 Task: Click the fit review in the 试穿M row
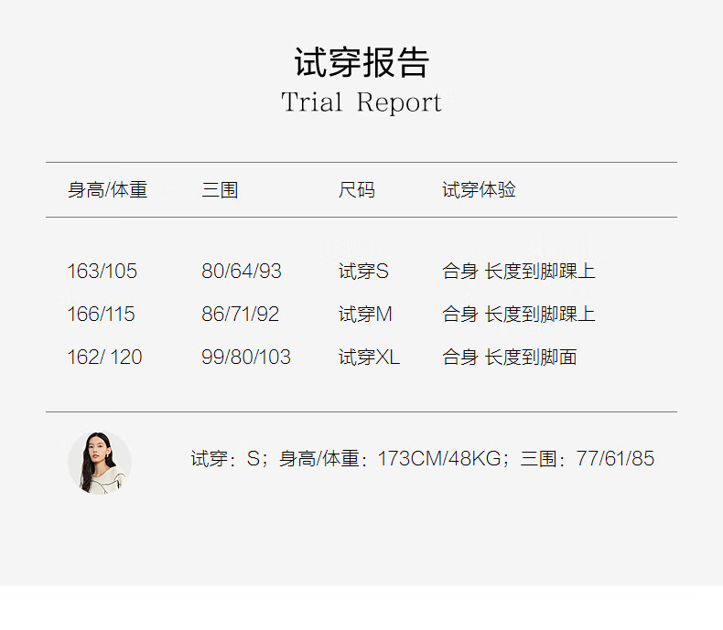coord(519,314)
